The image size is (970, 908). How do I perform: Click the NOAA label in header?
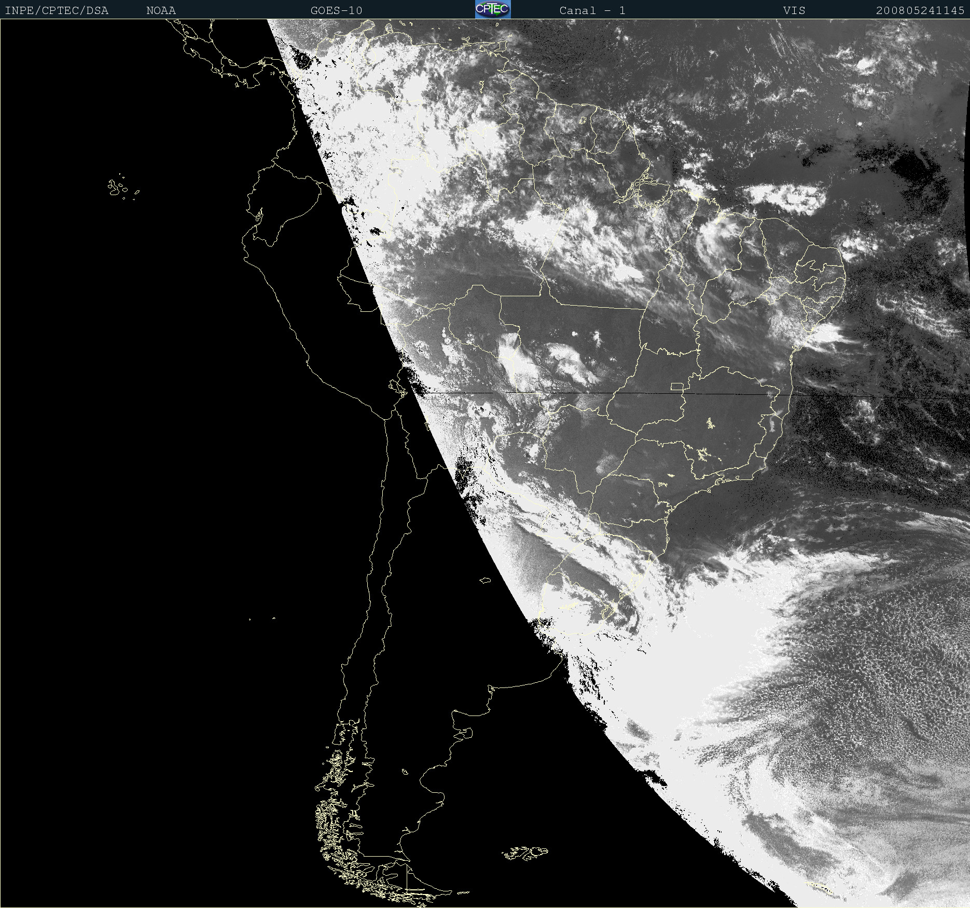[x=161, y=10]
